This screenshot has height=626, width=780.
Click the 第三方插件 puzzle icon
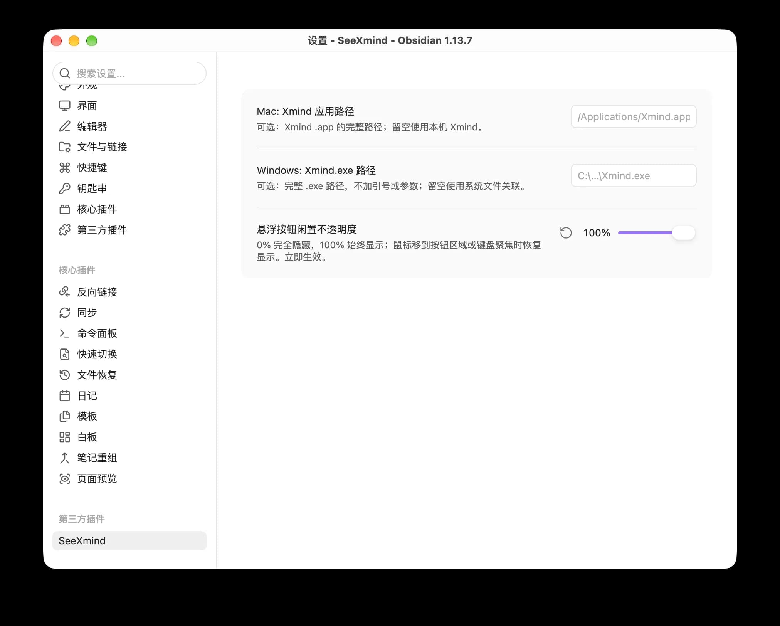tap(65, 230)
